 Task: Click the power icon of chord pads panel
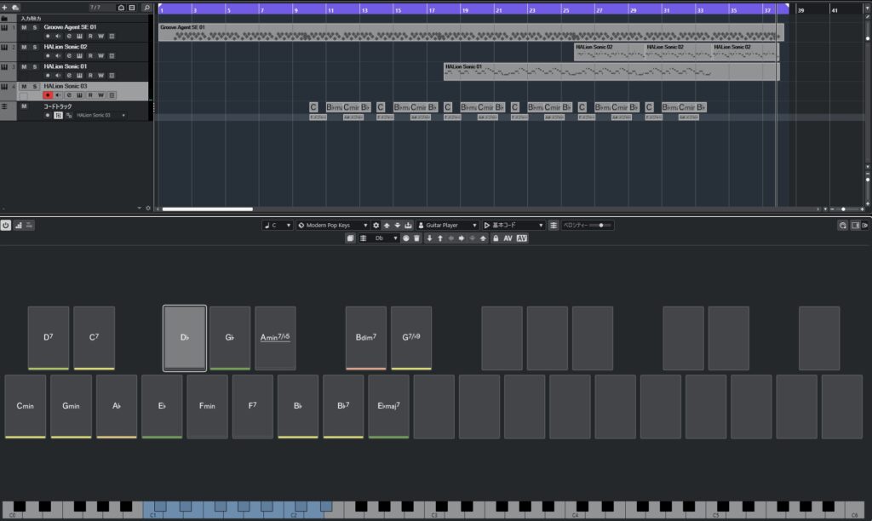tap(6, 226)
